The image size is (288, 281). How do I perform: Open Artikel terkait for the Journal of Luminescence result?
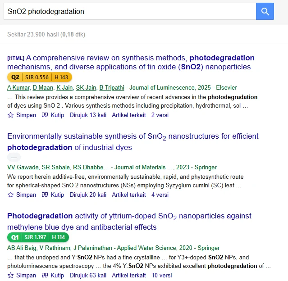(129, 115)
